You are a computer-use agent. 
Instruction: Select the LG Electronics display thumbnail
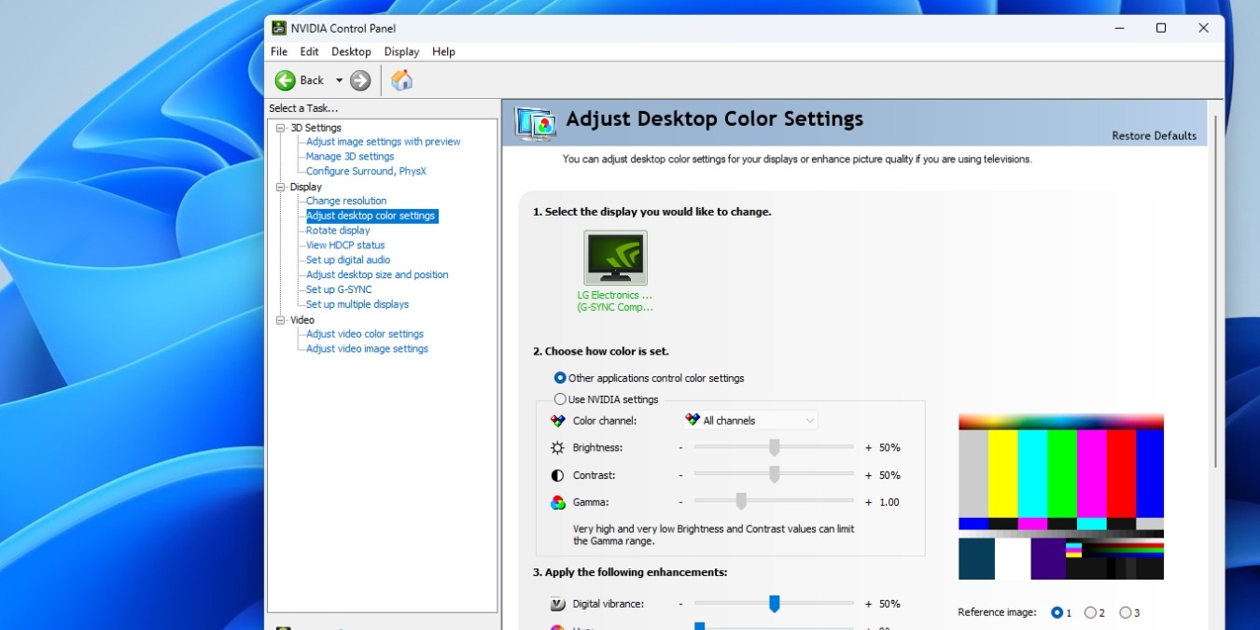pos(614,258)
